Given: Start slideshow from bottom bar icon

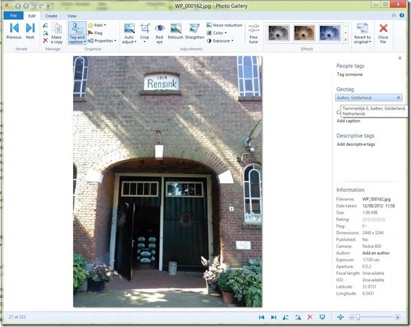Looking at the screenshot, I should (322, 317).
